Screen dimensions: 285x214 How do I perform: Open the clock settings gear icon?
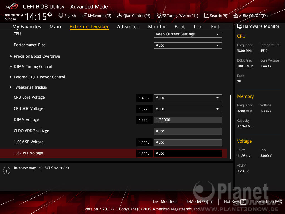(50, 14)
